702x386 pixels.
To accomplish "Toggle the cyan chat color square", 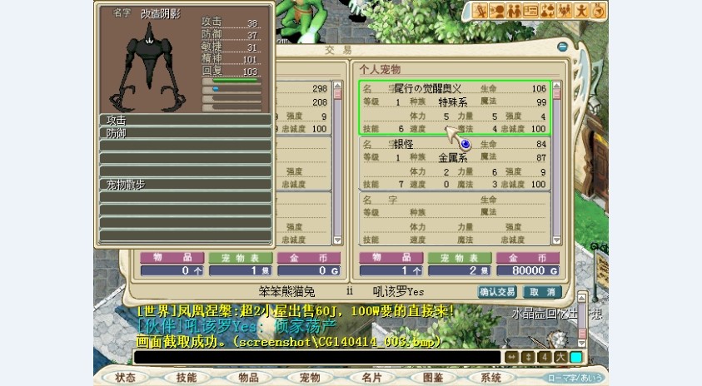I will pyautogui.click(x=575, y=358).
